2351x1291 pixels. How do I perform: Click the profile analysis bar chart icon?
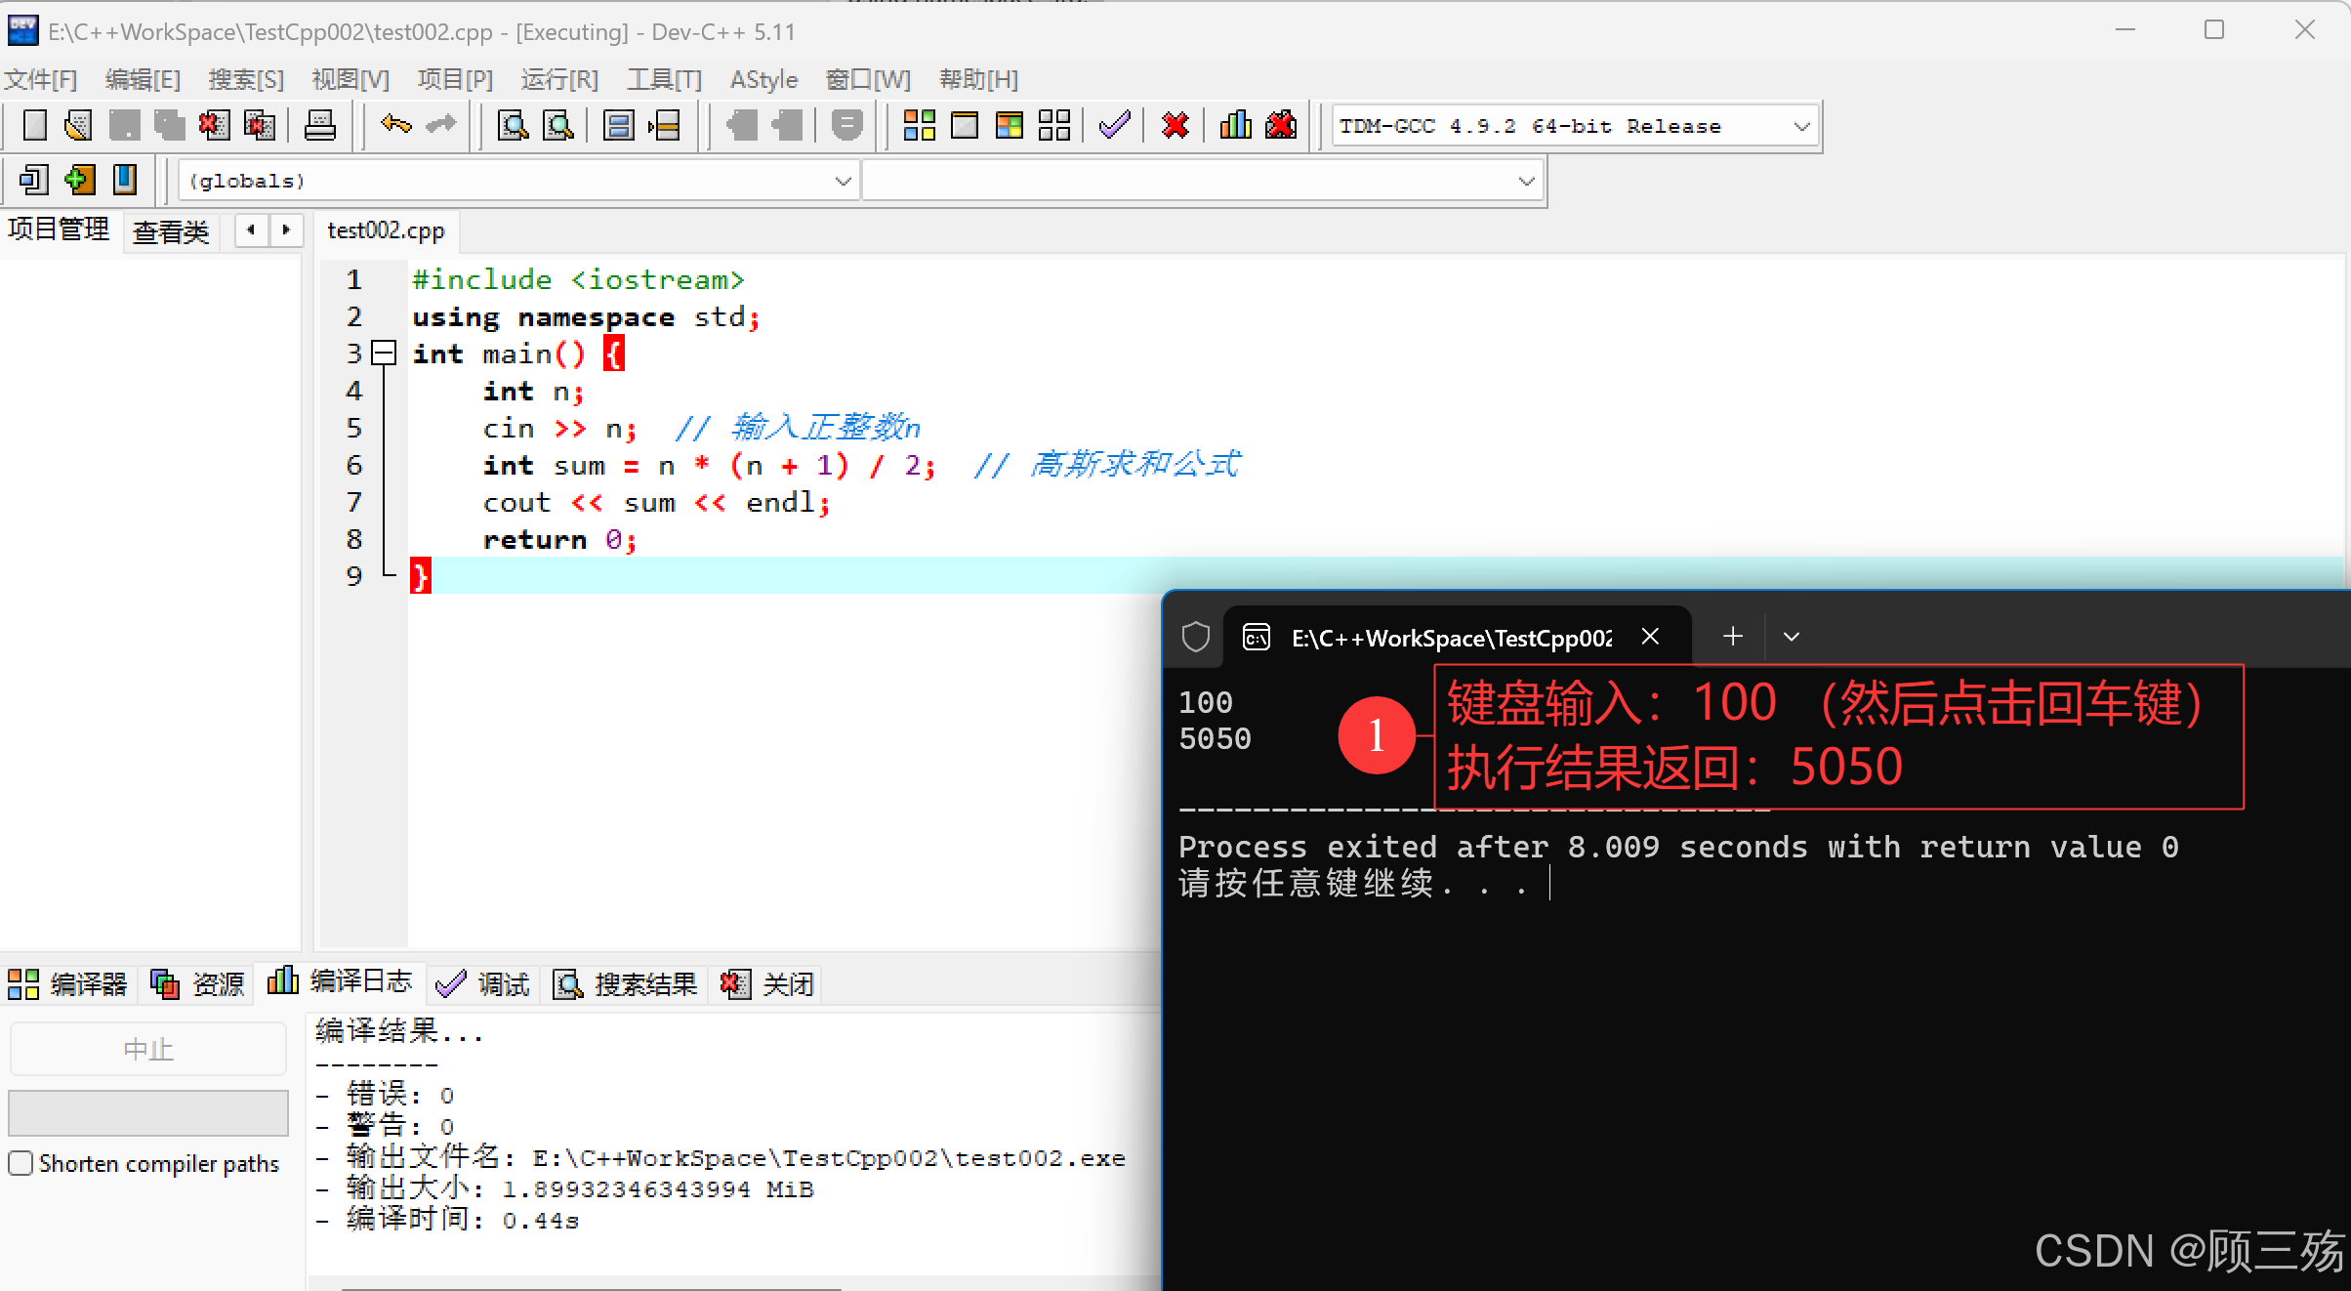(1235, 125)
